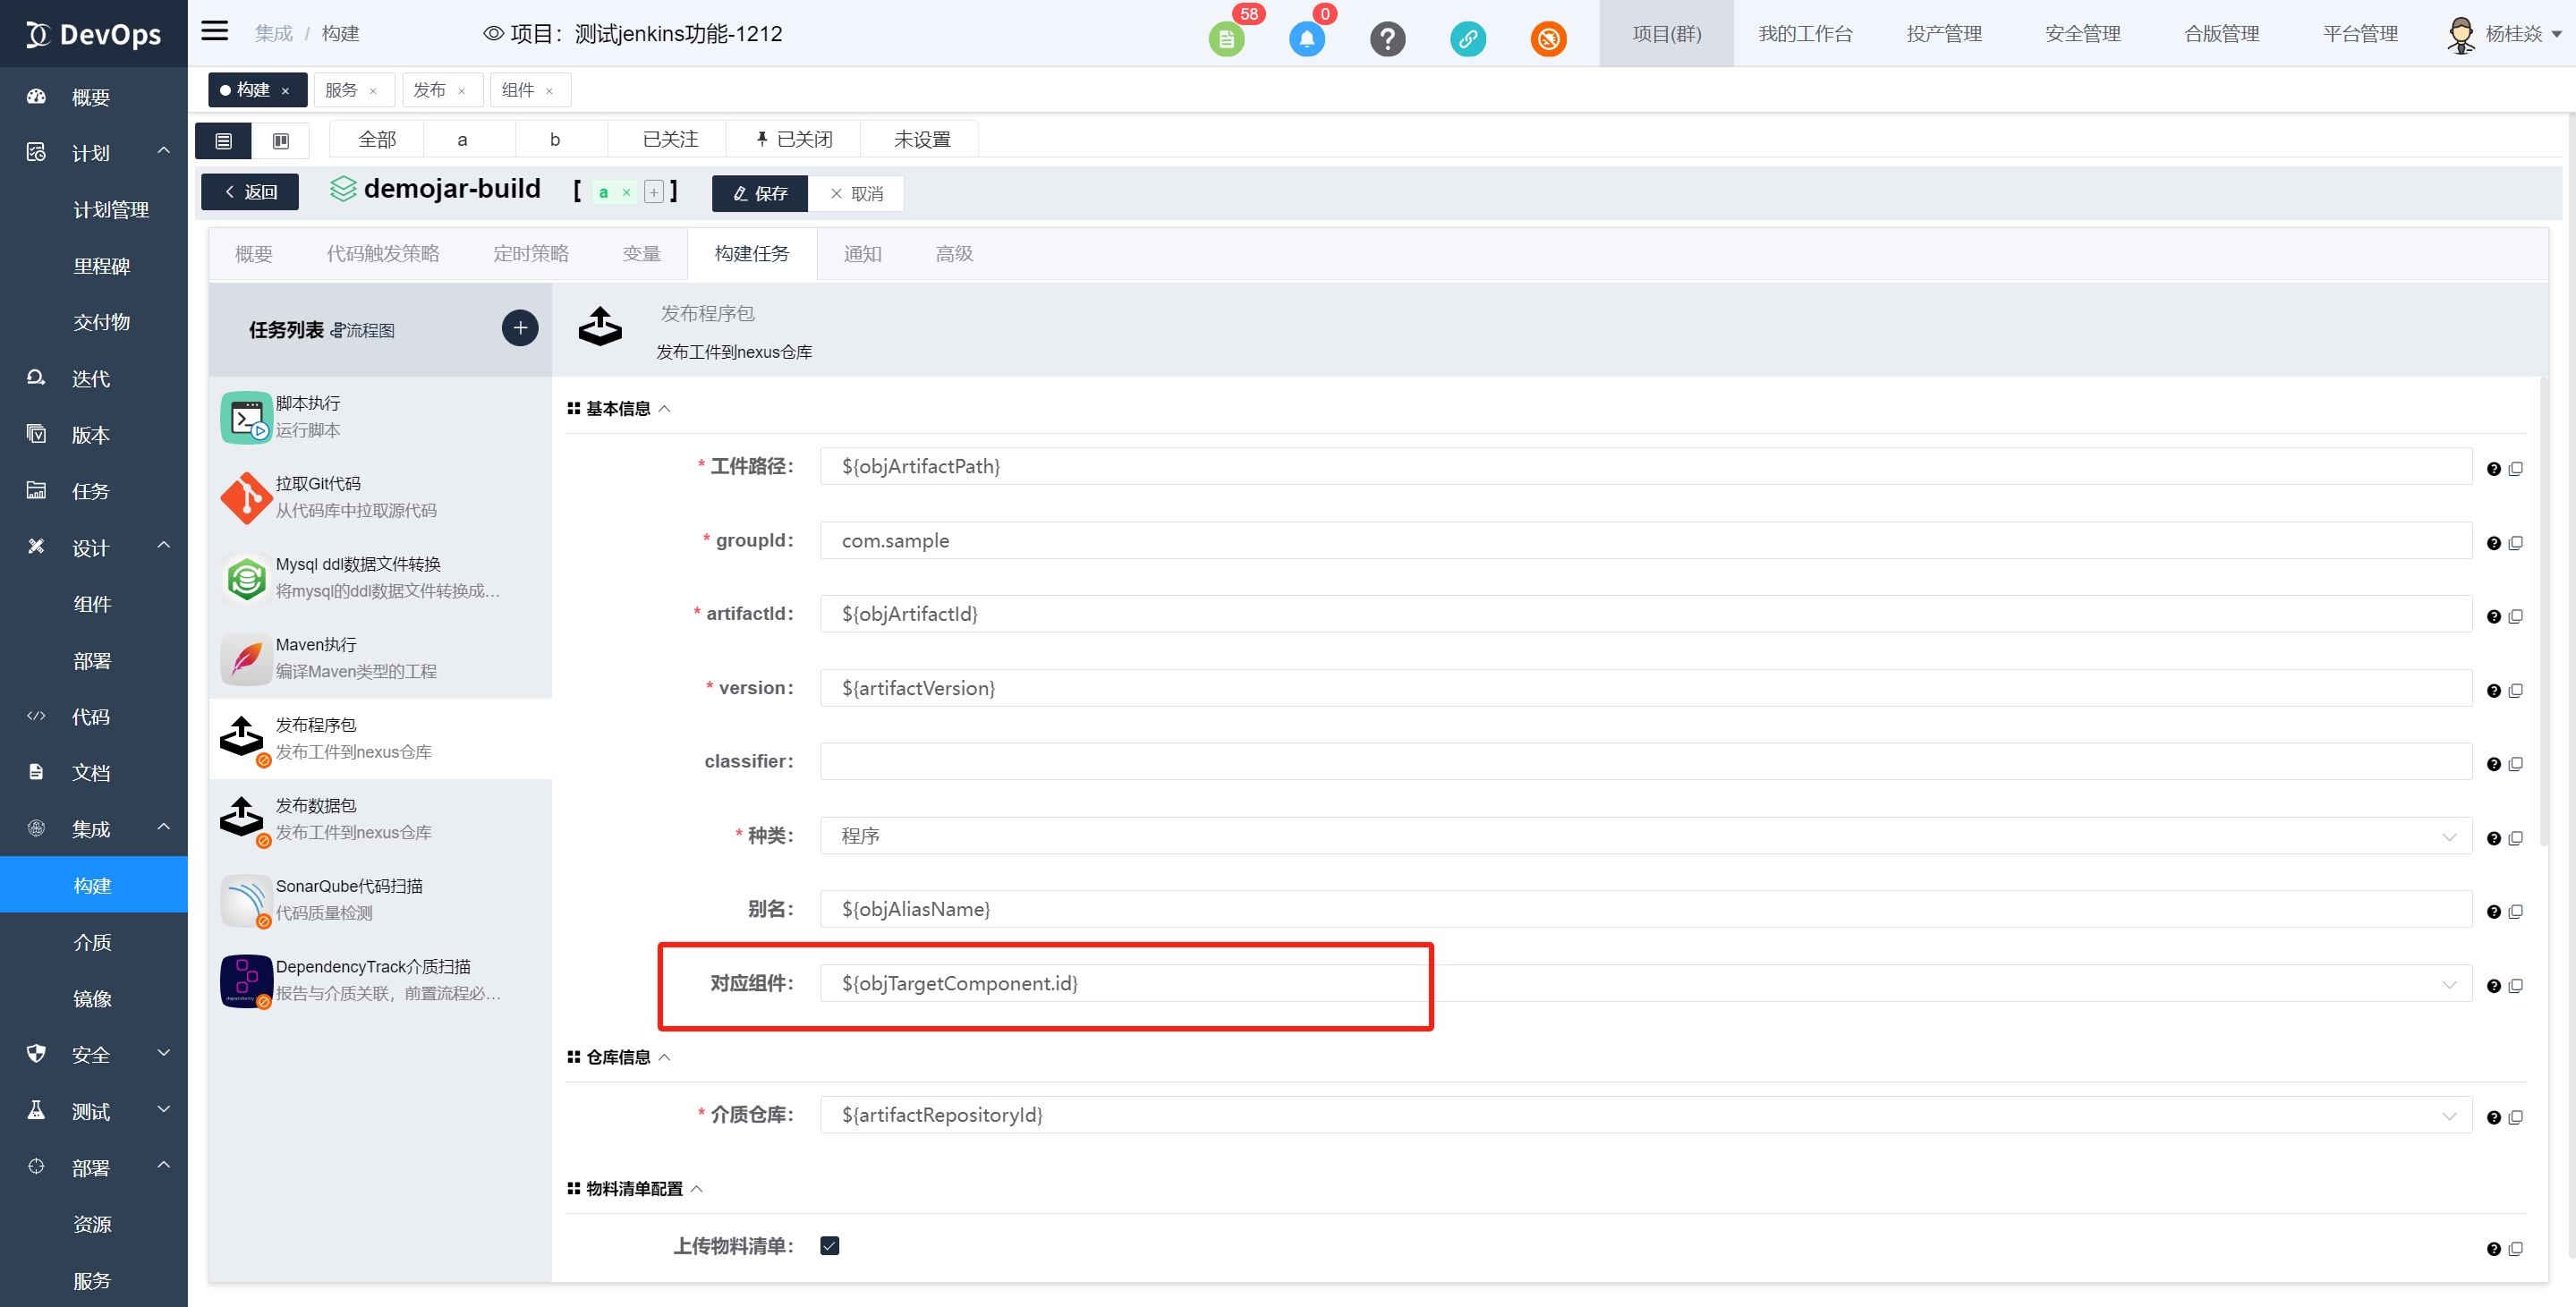Switch to card view layout icon

[281, 141]
